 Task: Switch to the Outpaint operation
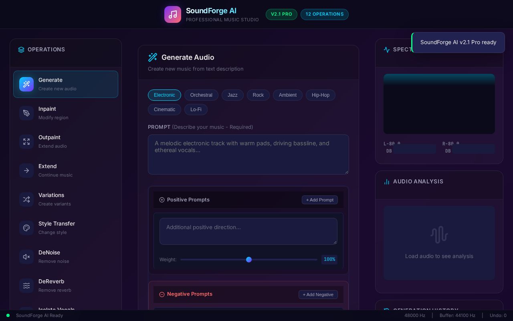point(66,142)
